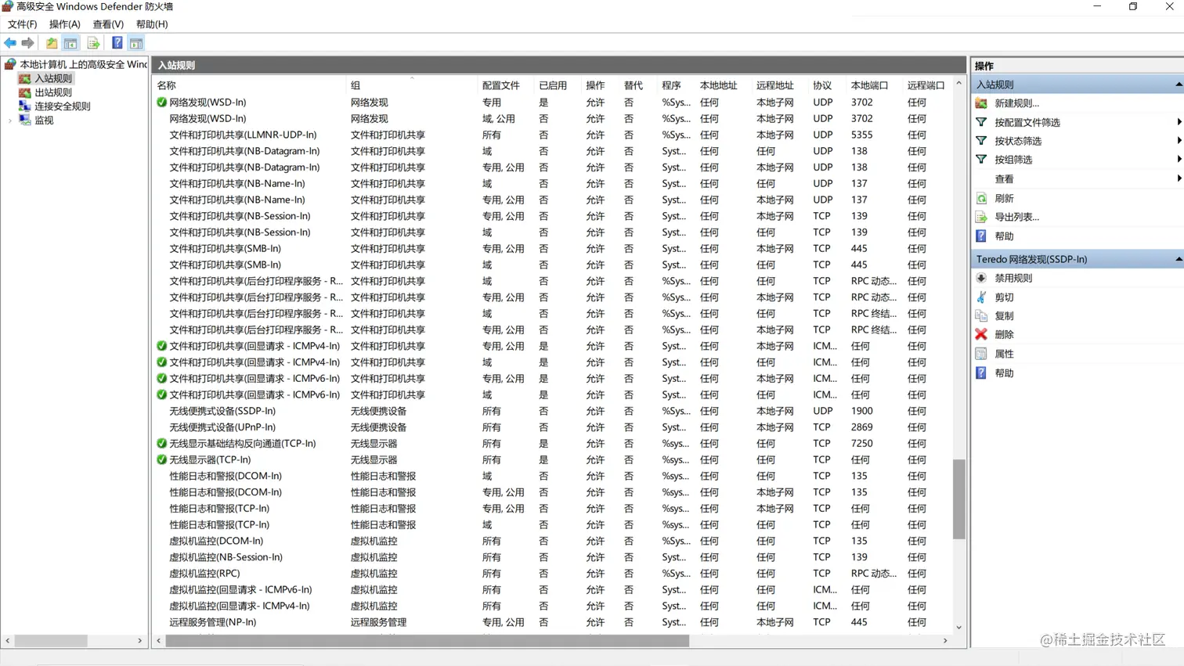
Task: Click the 刷新 refresh icon in actions pane
Action: (981, 199)
